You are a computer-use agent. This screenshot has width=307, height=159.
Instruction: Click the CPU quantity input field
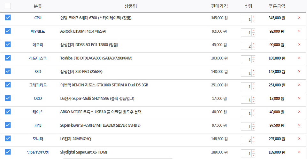point(246,20)
